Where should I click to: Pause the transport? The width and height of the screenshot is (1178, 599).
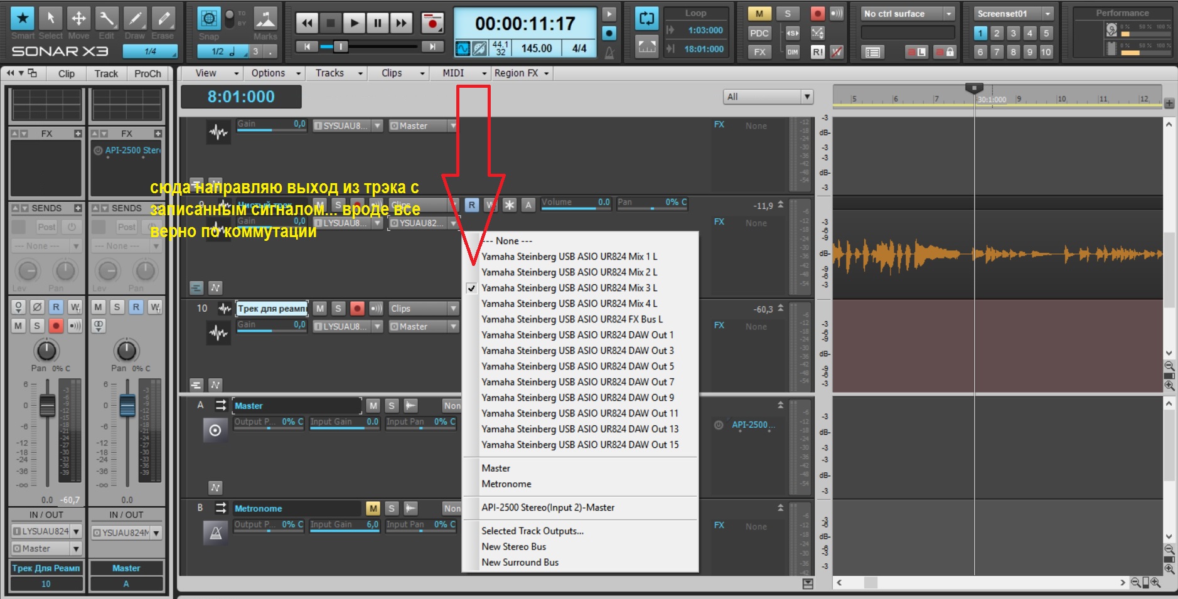tap(377, 23)
